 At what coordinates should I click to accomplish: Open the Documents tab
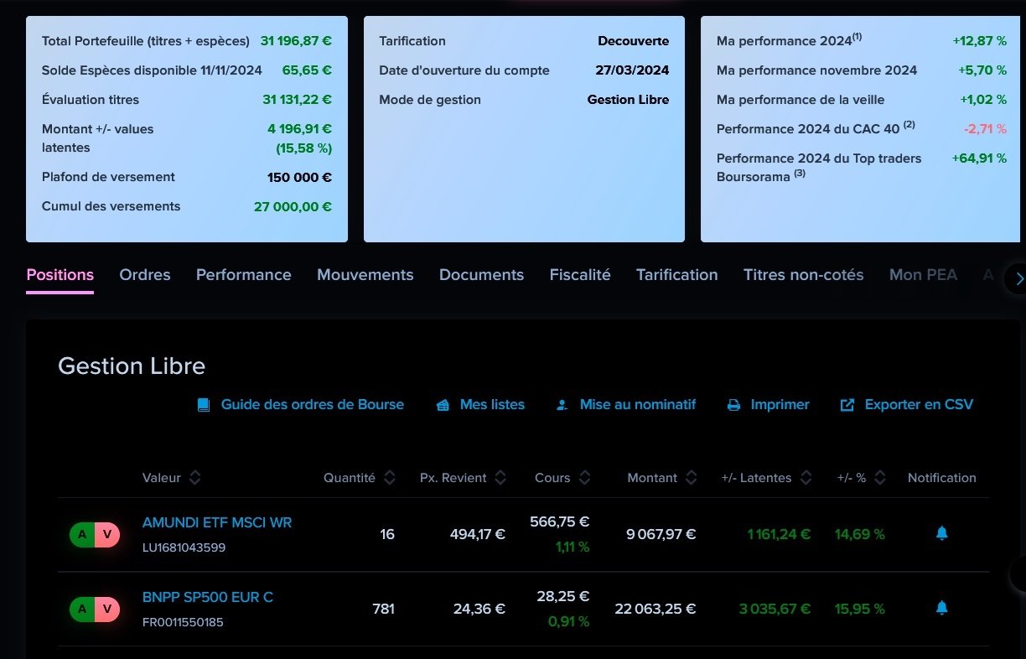click(481, 275)
